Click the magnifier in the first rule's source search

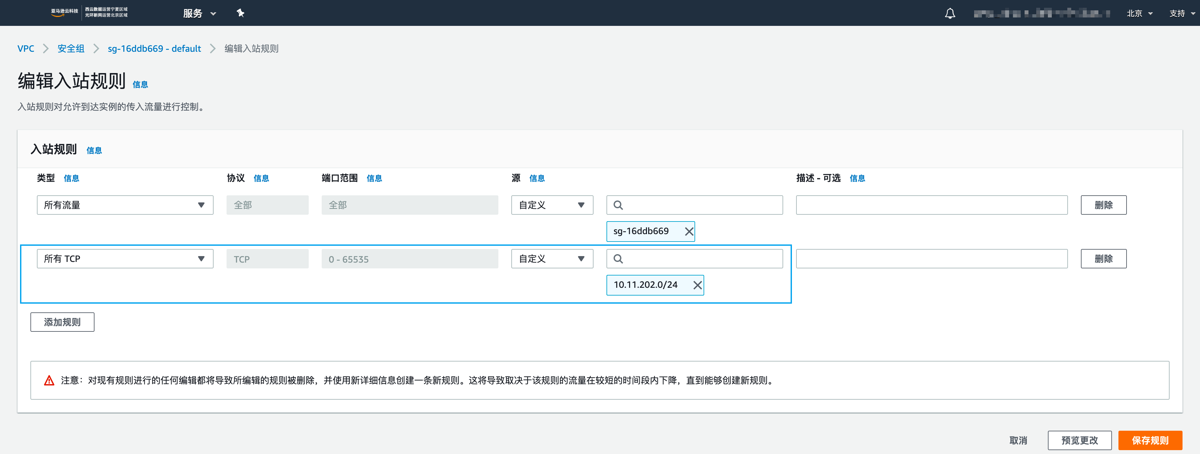(618, 205)
